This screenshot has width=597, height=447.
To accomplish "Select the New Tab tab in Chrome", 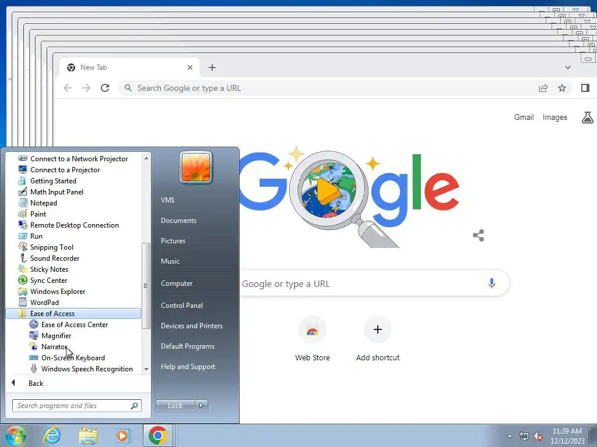I will coord(129,68).
